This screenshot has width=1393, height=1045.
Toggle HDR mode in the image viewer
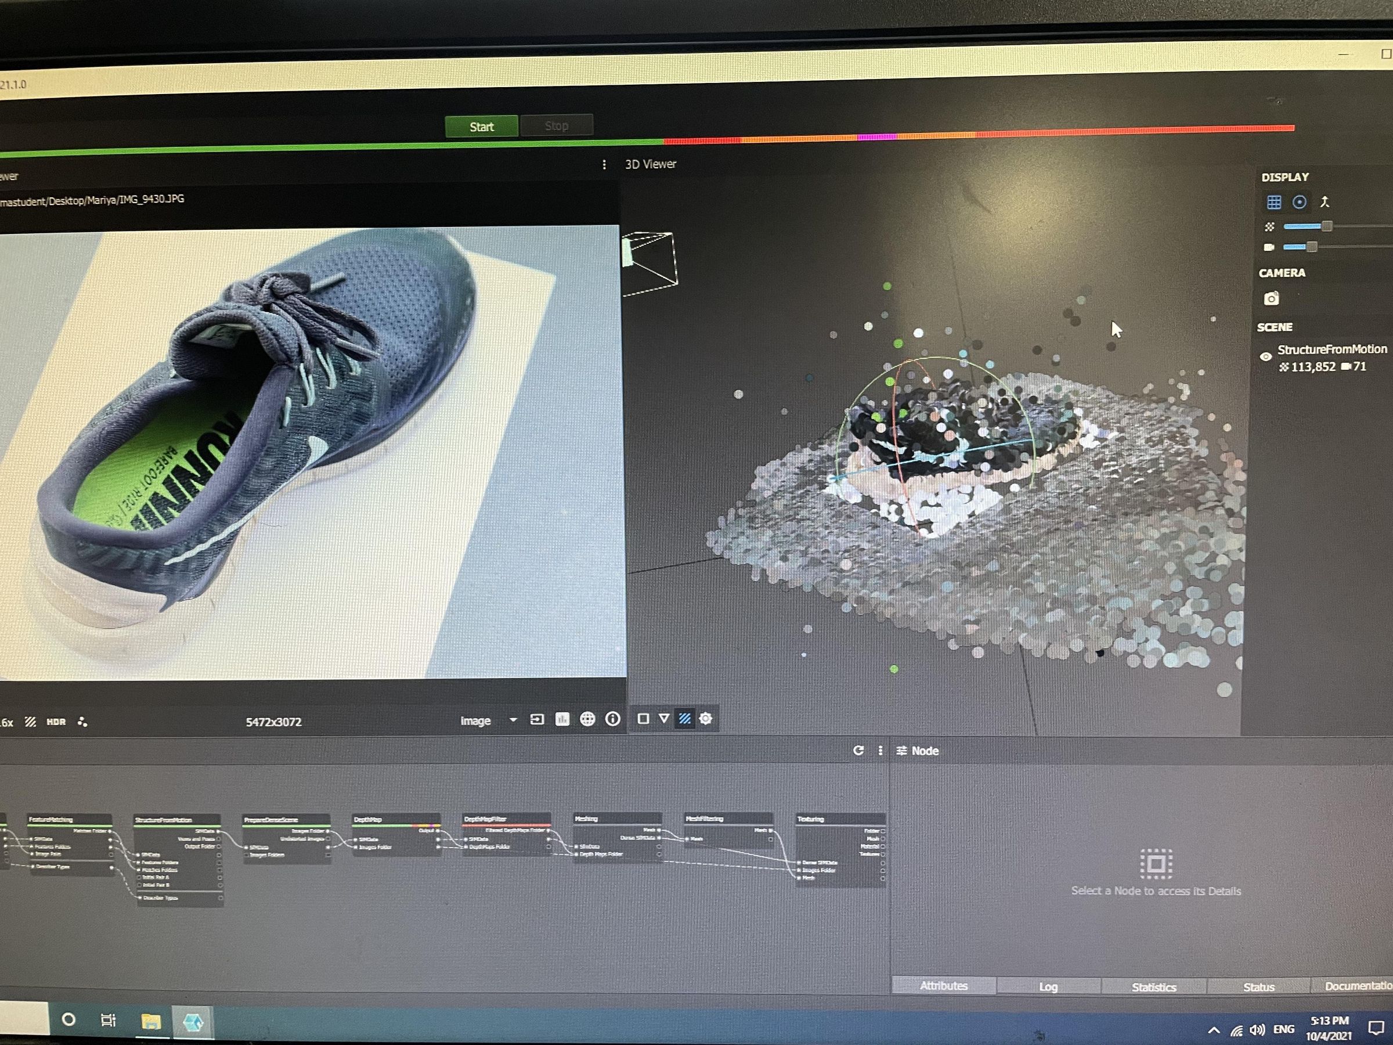55,721
